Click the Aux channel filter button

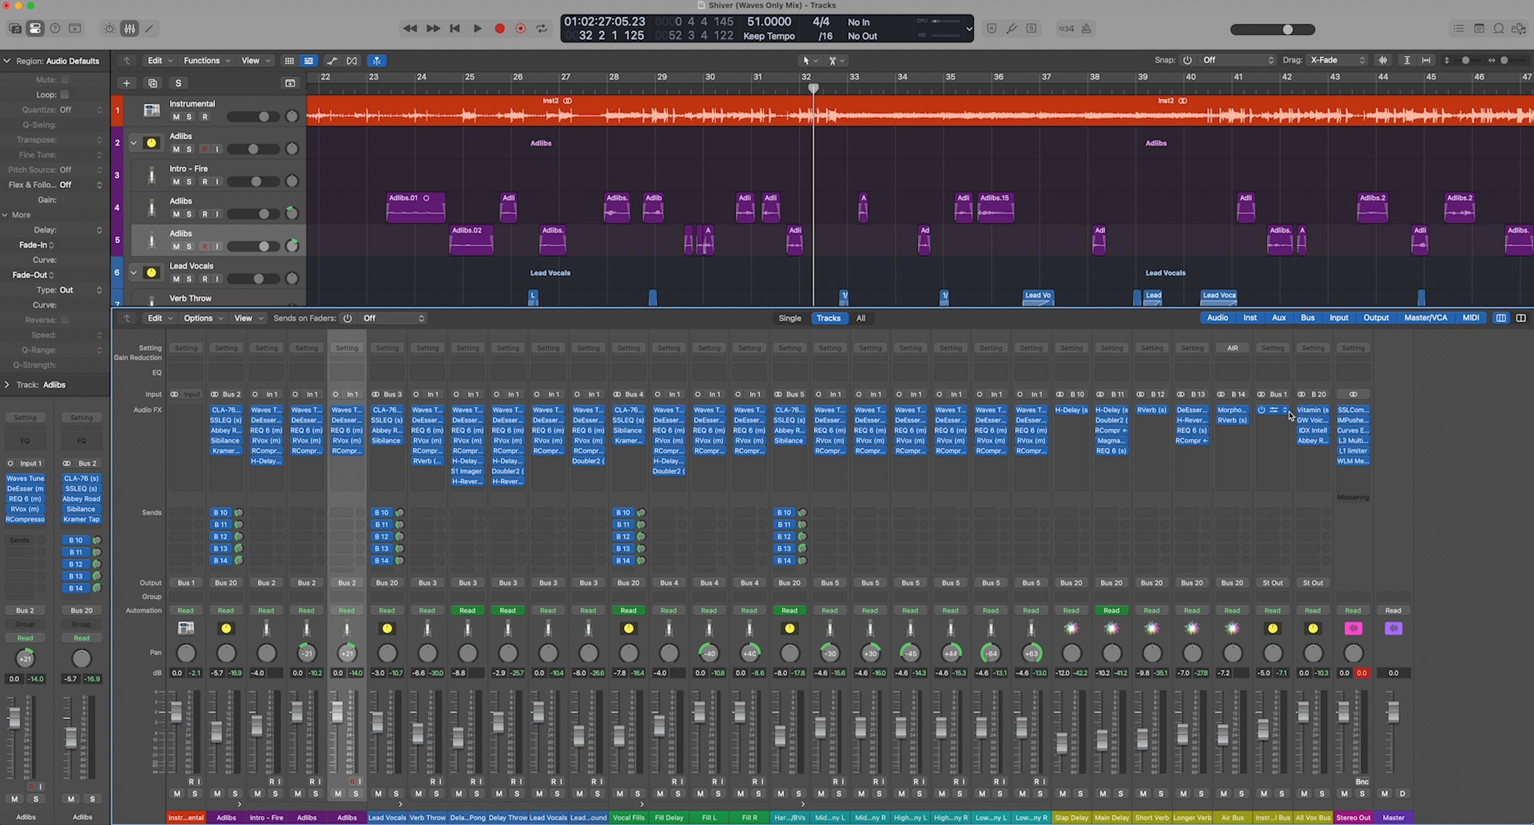point(1279,318)
